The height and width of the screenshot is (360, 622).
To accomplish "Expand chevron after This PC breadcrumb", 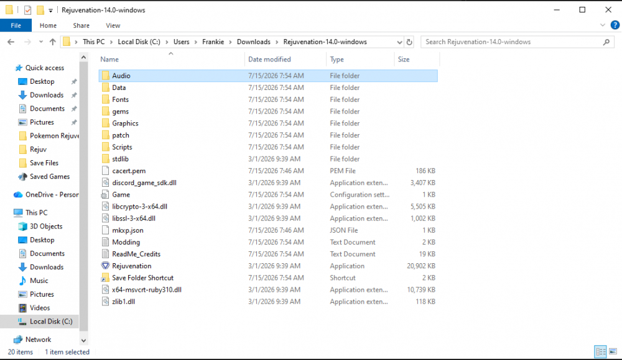I will point(111,42).
